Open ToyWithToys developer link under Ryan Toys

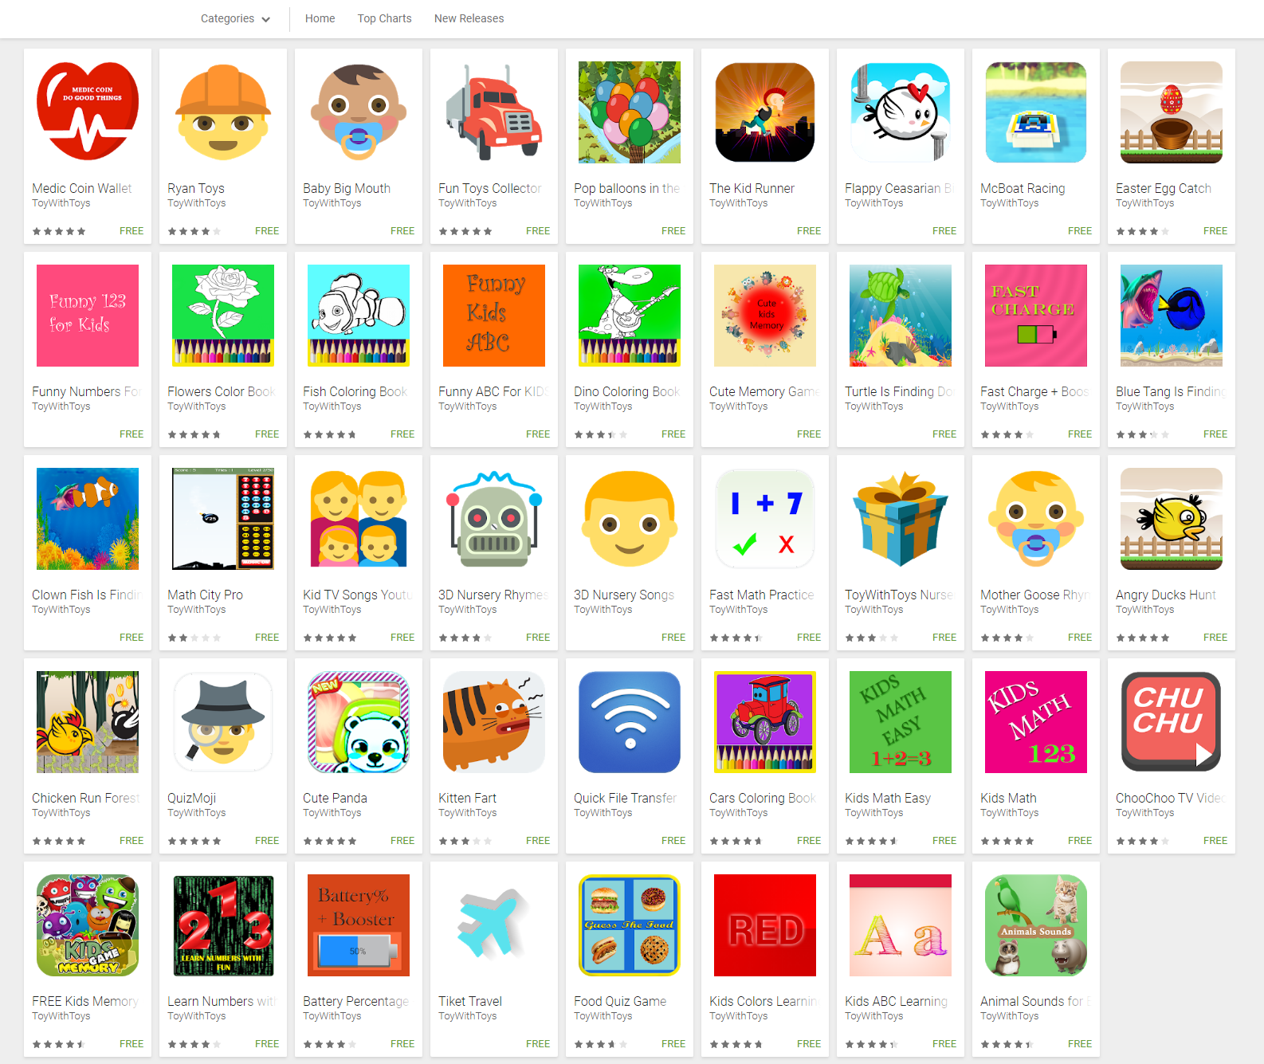[x=196, y=203]
